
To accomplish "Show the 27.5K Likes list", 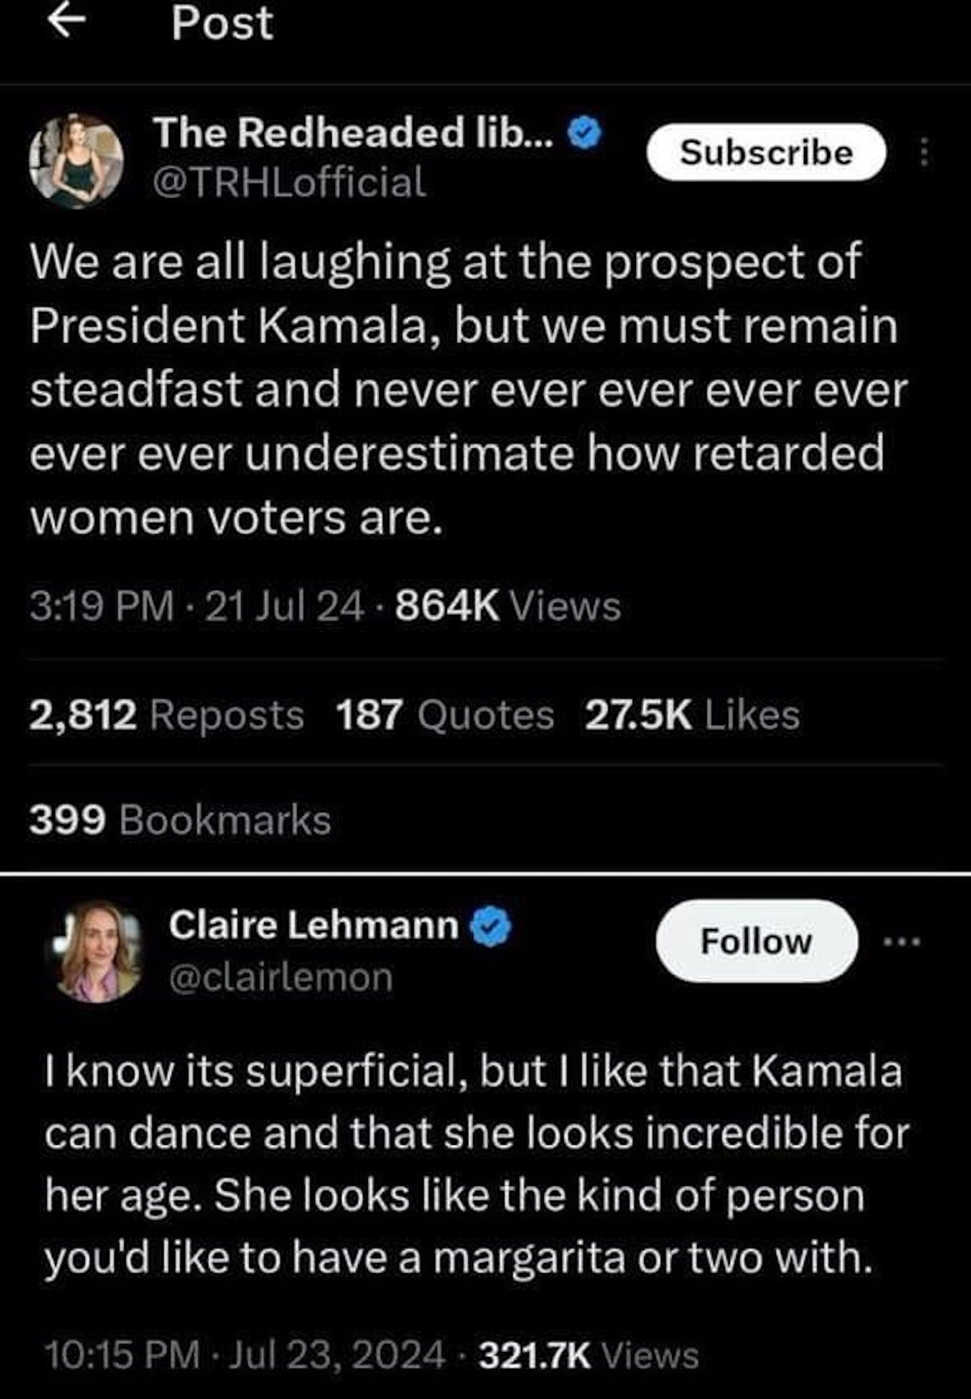I will point(692,714).
